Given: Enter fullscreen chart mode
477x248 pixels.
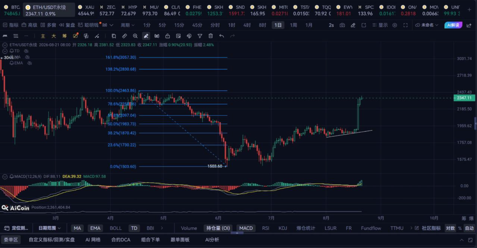Looking at the screenshot, I should coord(405,25).
